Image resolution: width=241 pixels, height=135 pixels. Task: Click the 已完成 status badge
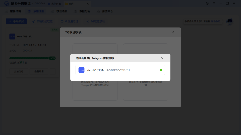pyautogui.click(x=55, y=30)
